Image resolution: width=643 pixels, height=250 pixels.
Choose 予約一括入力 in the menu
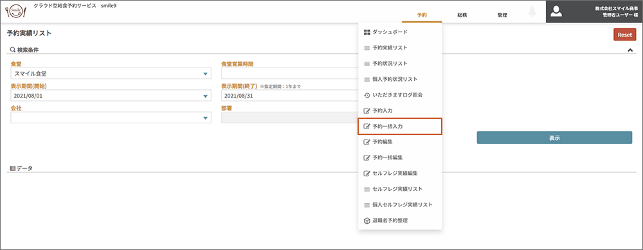[400, 127]
